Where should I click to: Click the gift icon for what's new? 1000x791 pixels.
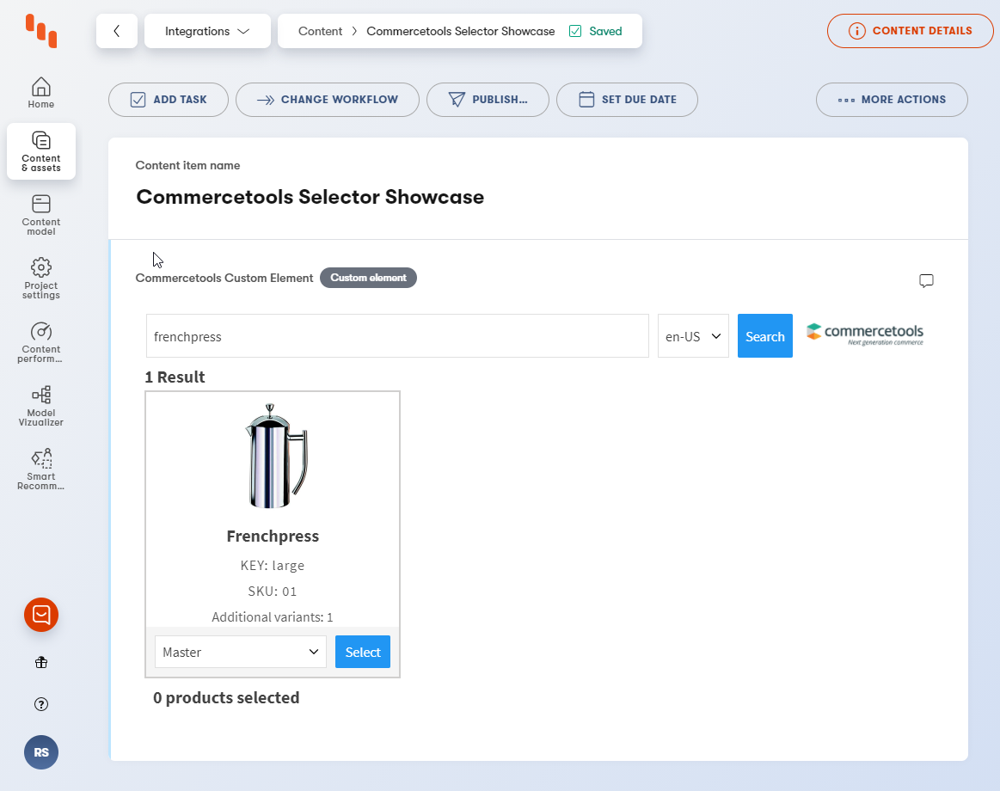[41, 662]
